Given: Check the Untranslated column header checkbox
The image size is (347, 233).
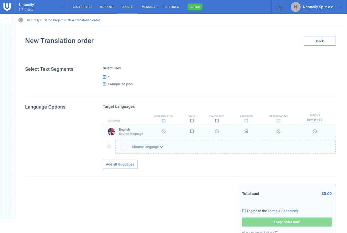Looking at the screenshot, I should pyautogui.click(x=163, y=121).
